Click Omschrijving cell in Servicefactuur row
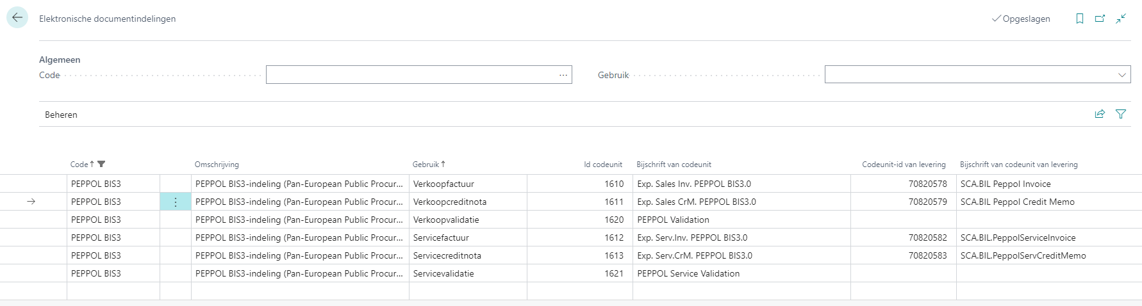1142x306 pixels. [300, 238]
